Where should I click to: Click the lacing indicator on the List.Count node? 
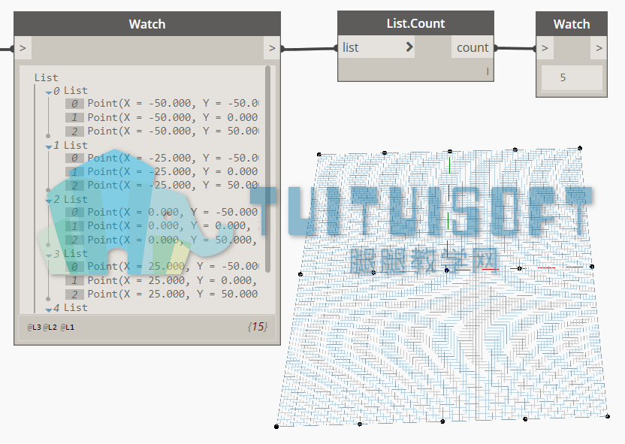(x=487, y=71)
